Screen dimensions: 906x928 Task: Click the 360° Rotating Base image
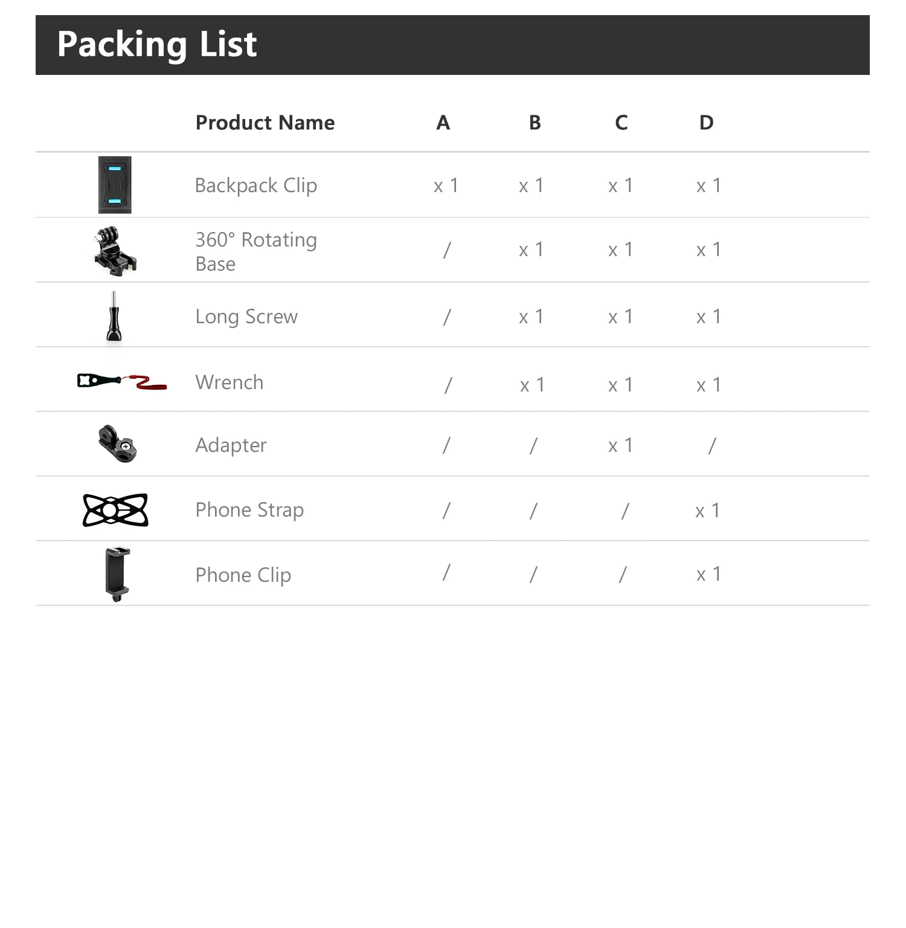[115, 251]
